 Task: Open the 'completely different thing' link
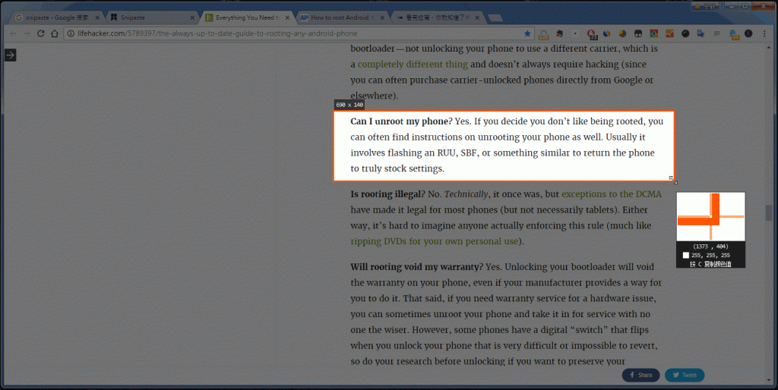click(413, 64)
